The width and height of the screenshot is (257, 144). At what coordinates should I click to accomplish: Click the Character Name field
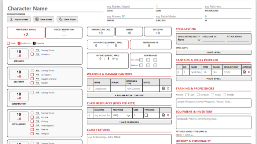(55, 9)
